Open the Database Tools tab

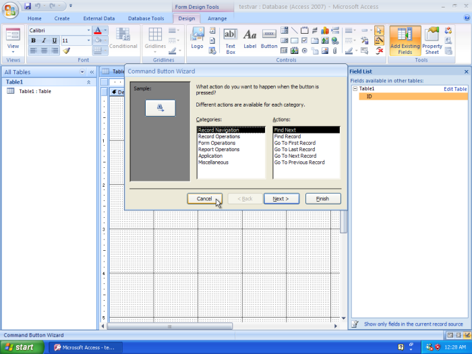[x=146, y=18]
